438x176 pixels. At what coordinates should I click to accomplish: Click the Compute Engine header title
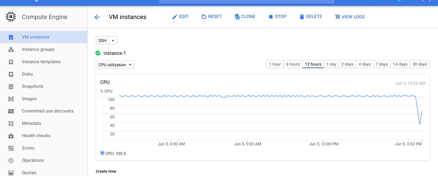point(45,17)
